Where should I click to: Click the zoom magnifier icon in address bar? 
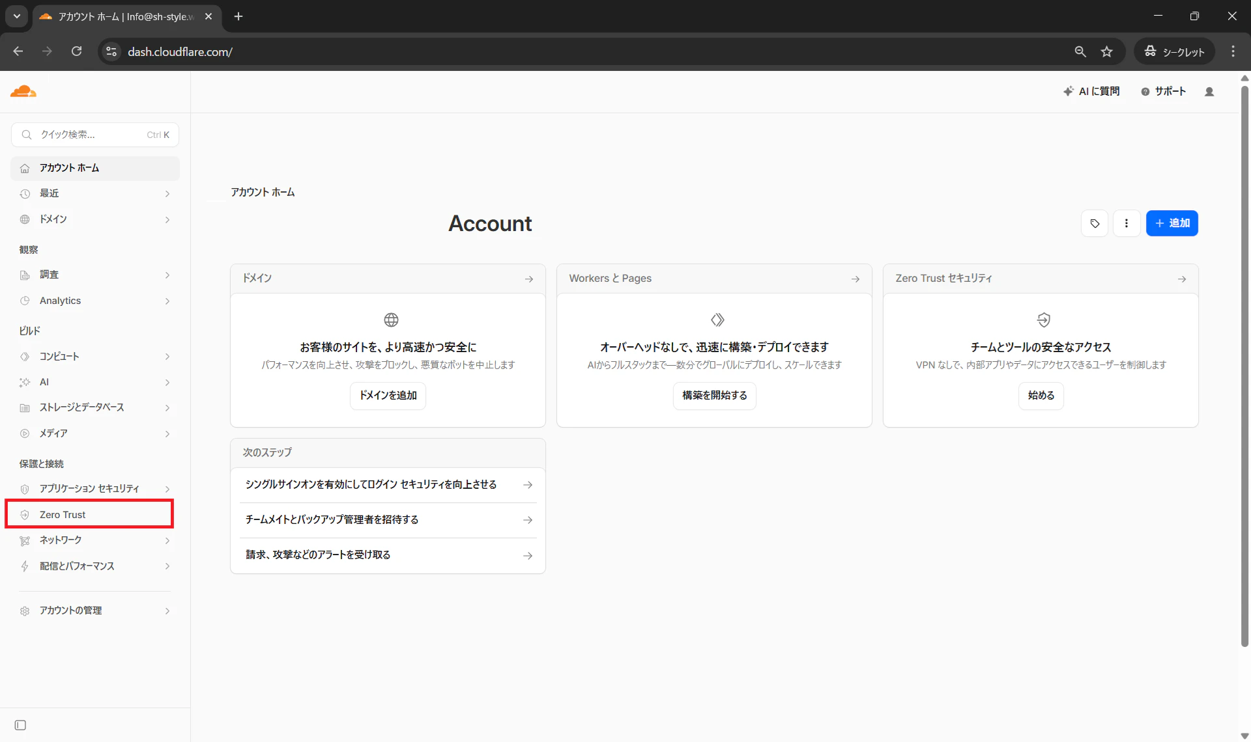tap(1080, 51)
